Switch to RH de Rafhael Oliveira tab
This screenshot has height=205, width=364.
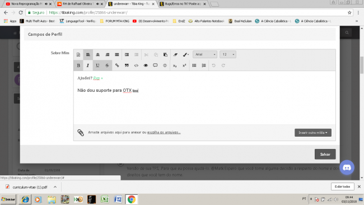click(x=80, y=4)
